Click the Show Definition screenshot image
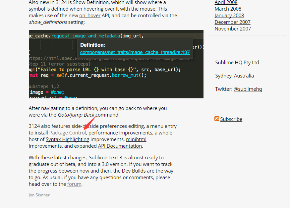This screenshot has height=208, width=290. [x=116, y=64]
